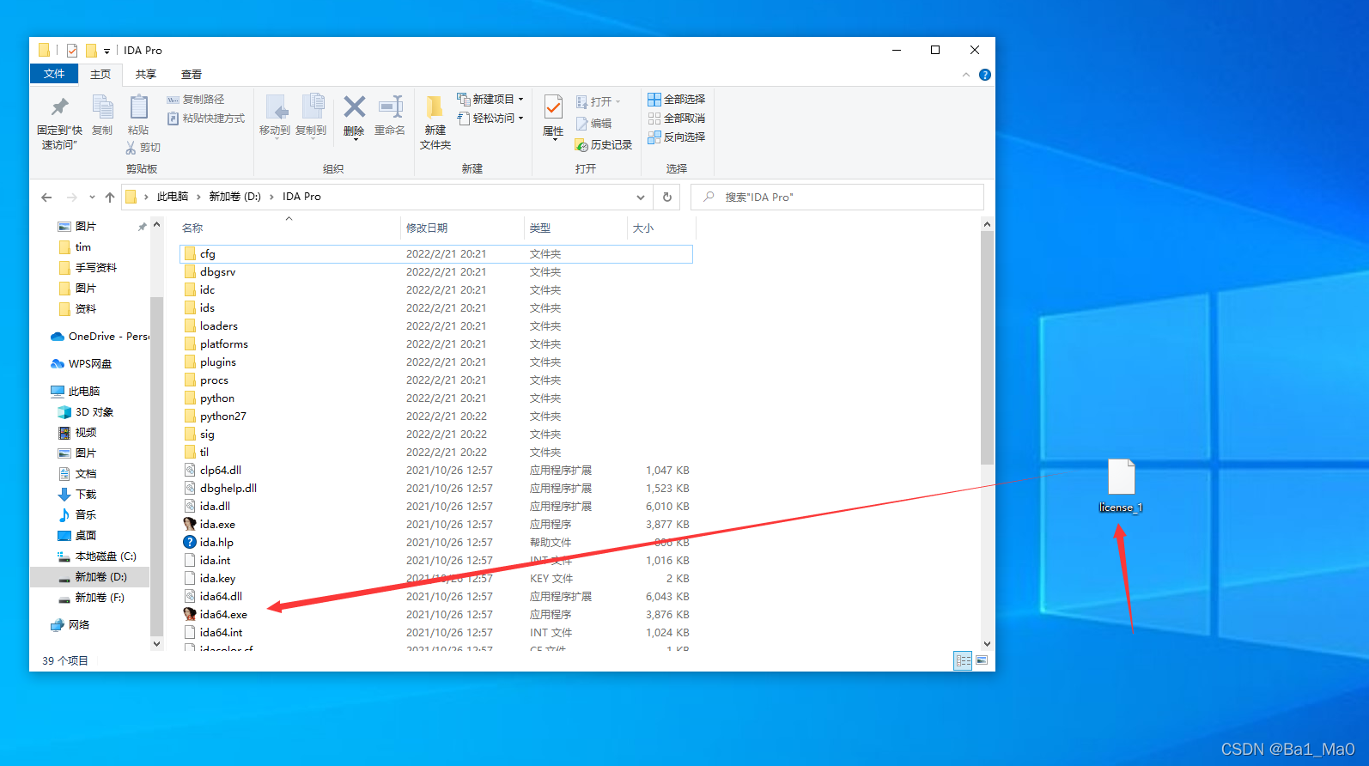
Task: Click the file list vertical scrollbar
Action: (x=987, y=343)
